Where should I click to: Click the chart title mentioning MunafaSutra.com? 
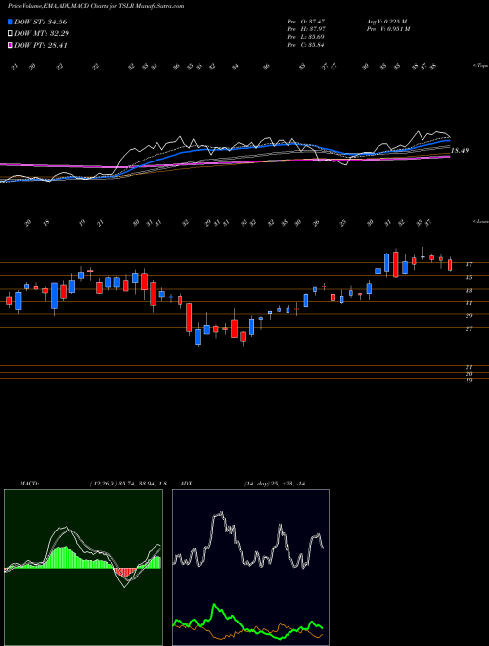pyautogui.click(x=96, y=6)
